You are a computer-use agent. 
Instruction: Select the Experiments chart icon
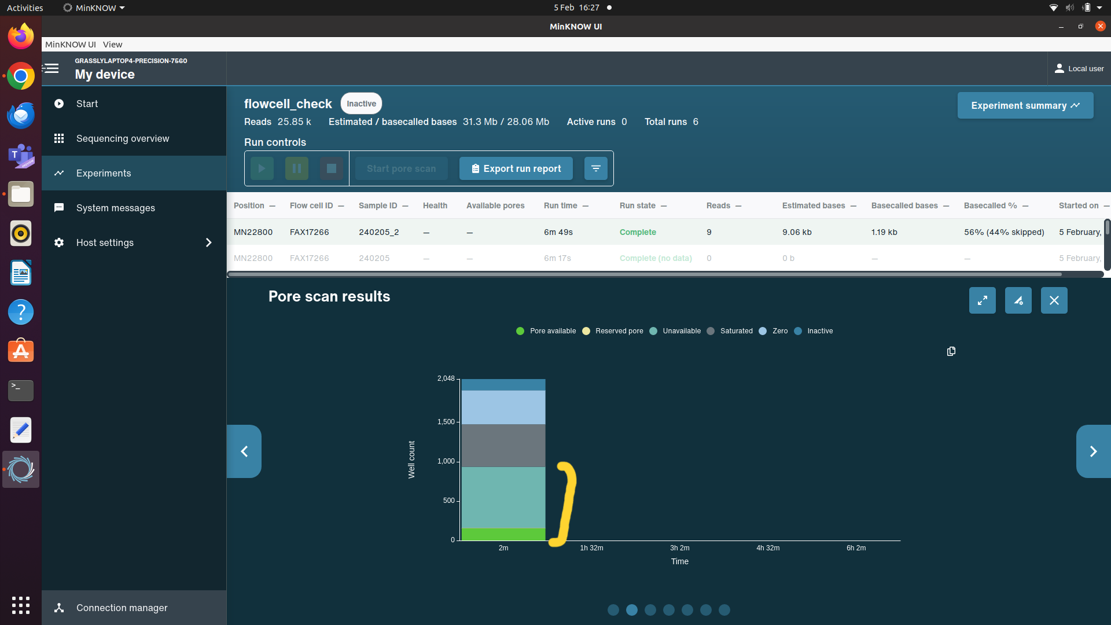tap(59, 173)
